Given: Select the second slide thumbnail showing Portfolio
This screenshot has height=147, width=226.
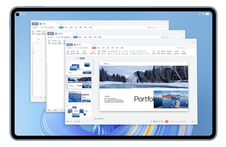Looking at the screenshot, I should tap(80, 83).
